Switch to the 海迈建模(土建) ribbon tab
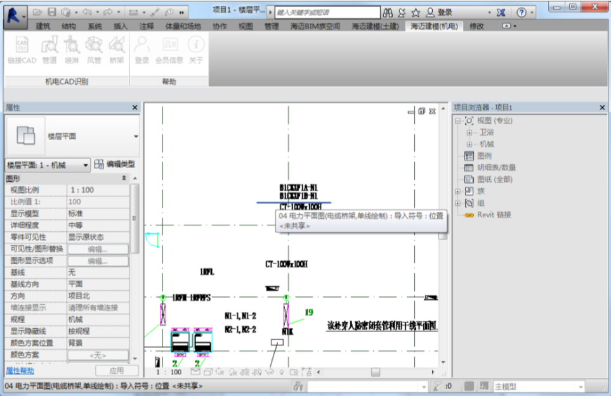Viewport: 611px width, 396px height. click(375, 26)
